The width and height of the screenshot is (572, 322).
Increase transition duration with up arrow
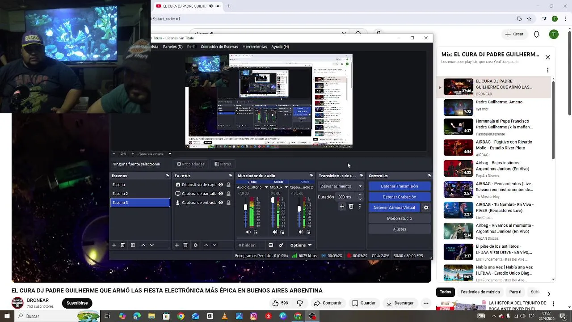tap(360, 195)
